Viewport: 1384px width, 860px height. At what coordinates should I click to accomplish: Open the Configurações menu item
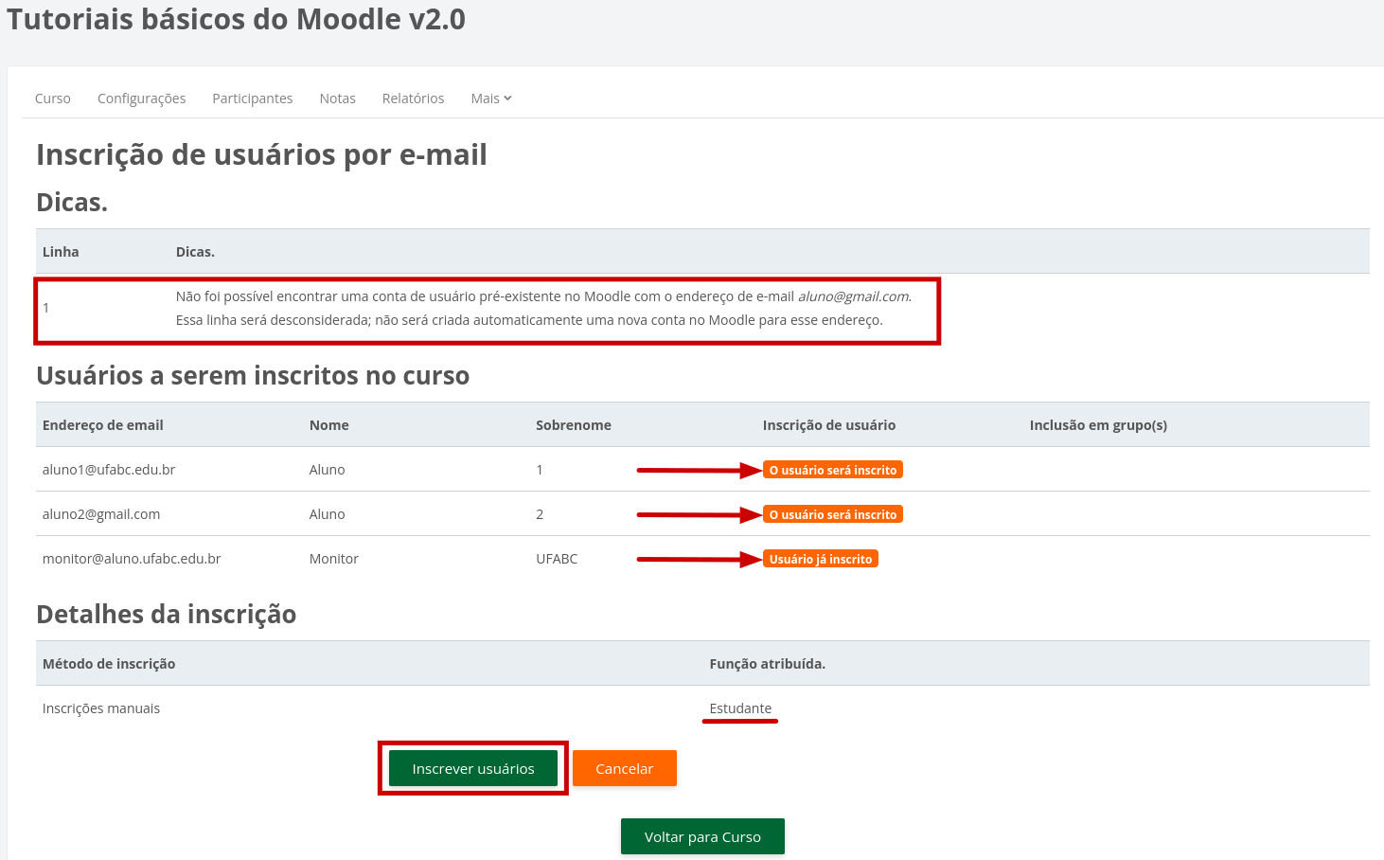141,98
